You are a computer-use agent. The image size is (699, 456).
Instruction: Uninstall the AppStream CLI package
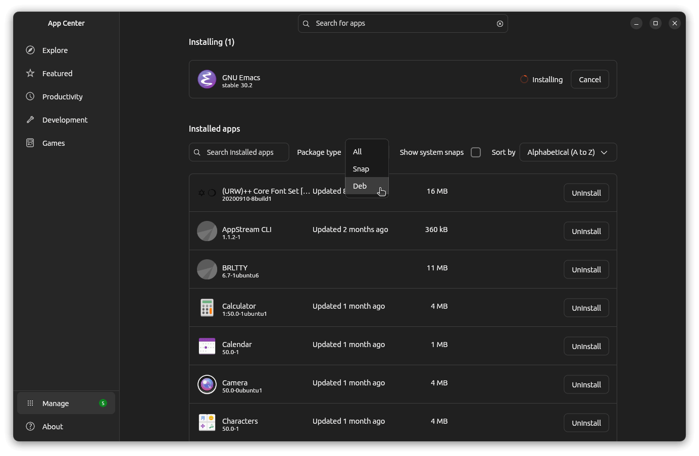586,232
